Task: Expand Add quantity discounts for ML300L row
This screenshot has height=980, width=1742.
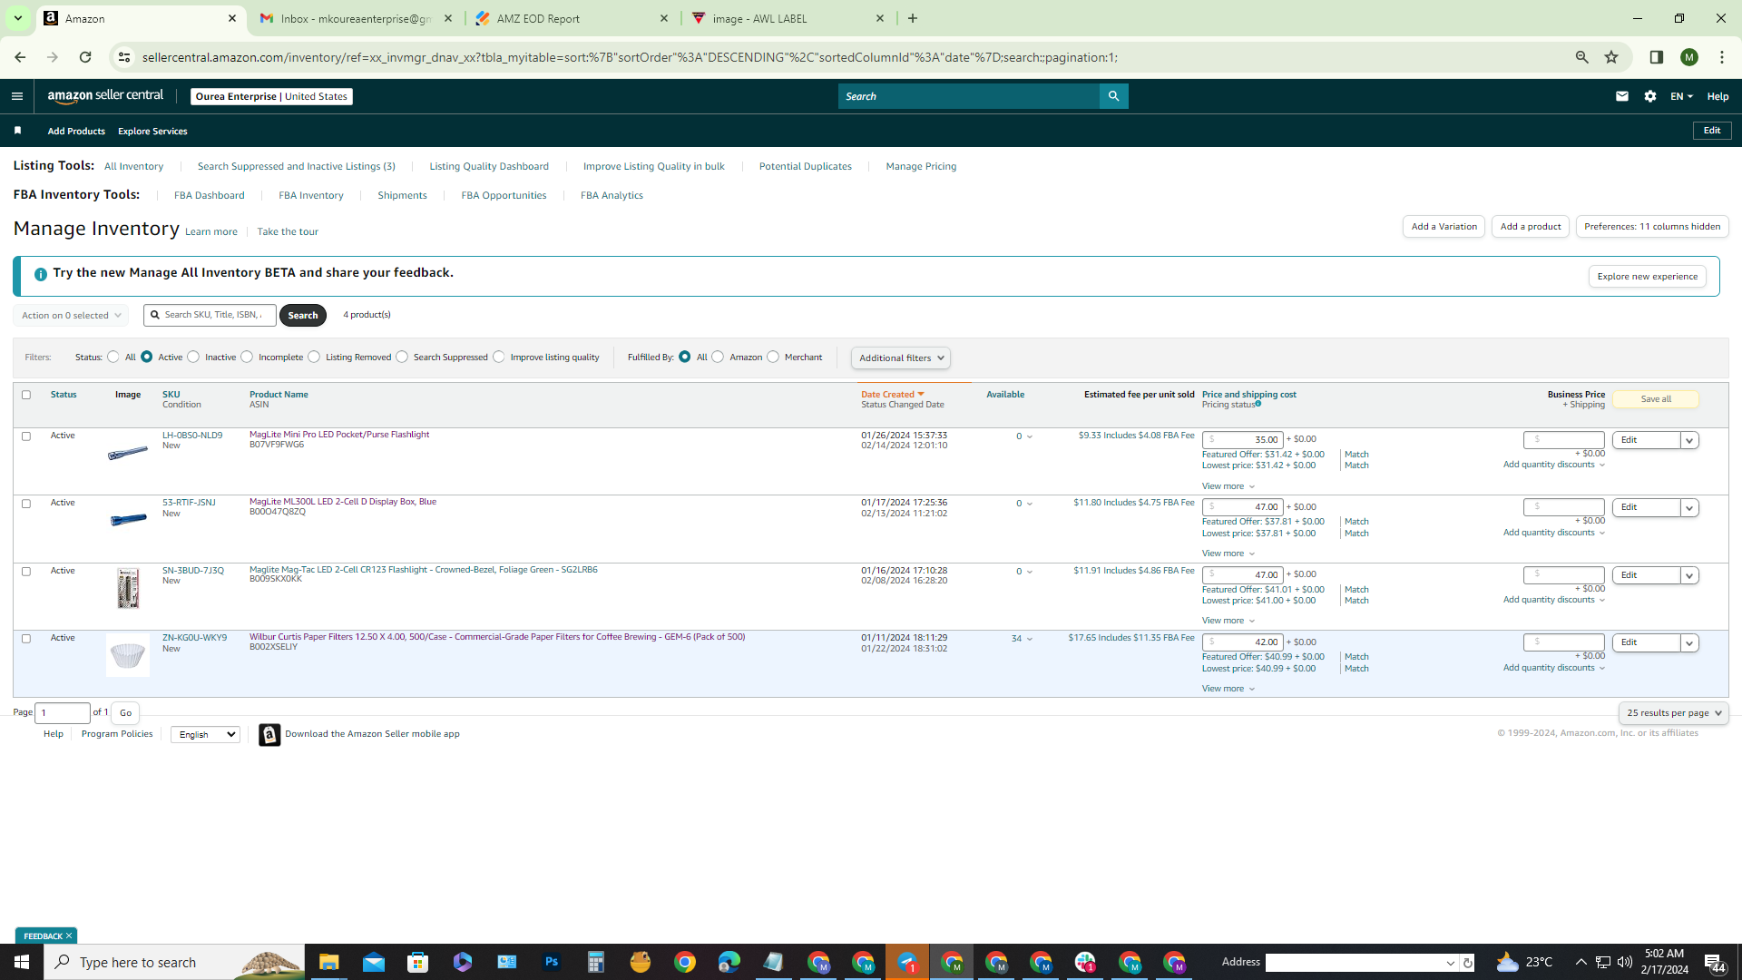Action: [x=1554, y=533]
